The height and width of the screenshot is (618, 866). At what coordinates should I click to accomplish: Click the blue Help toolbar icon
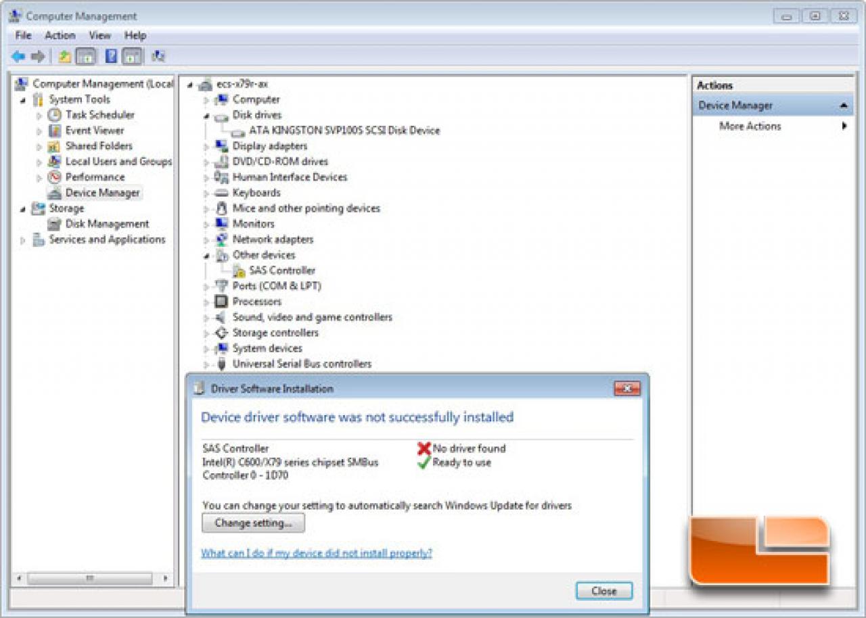(x=112, y=57)
